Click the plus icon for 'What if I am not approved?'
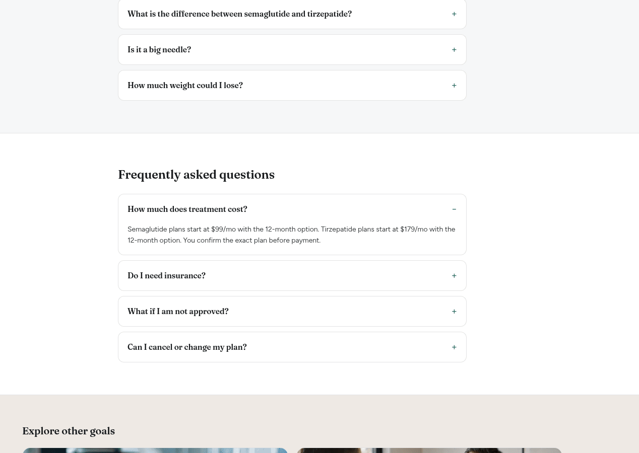 pos(454,312)
